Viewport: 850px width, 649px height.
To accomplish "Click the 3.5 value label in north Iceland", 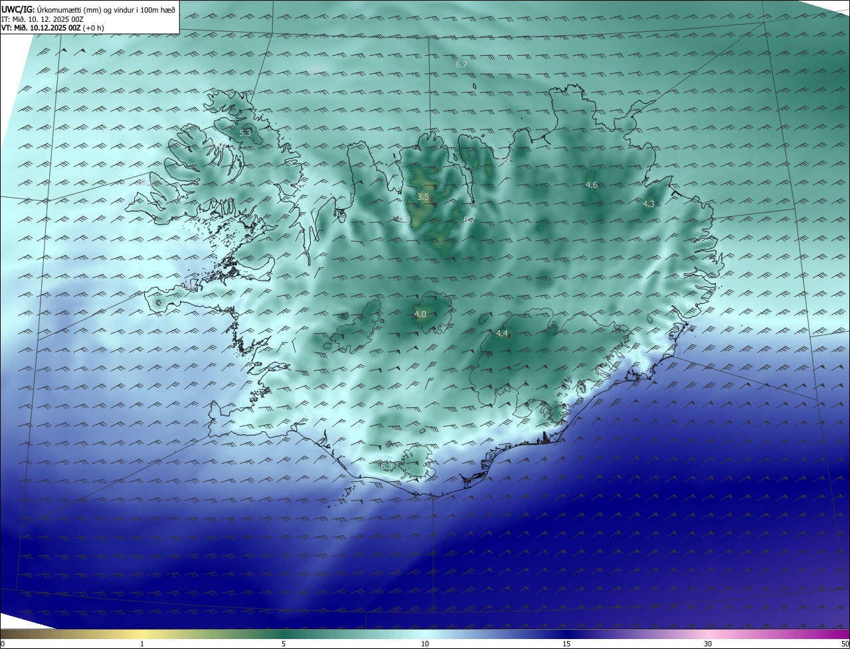I will (x=423, y=196).
